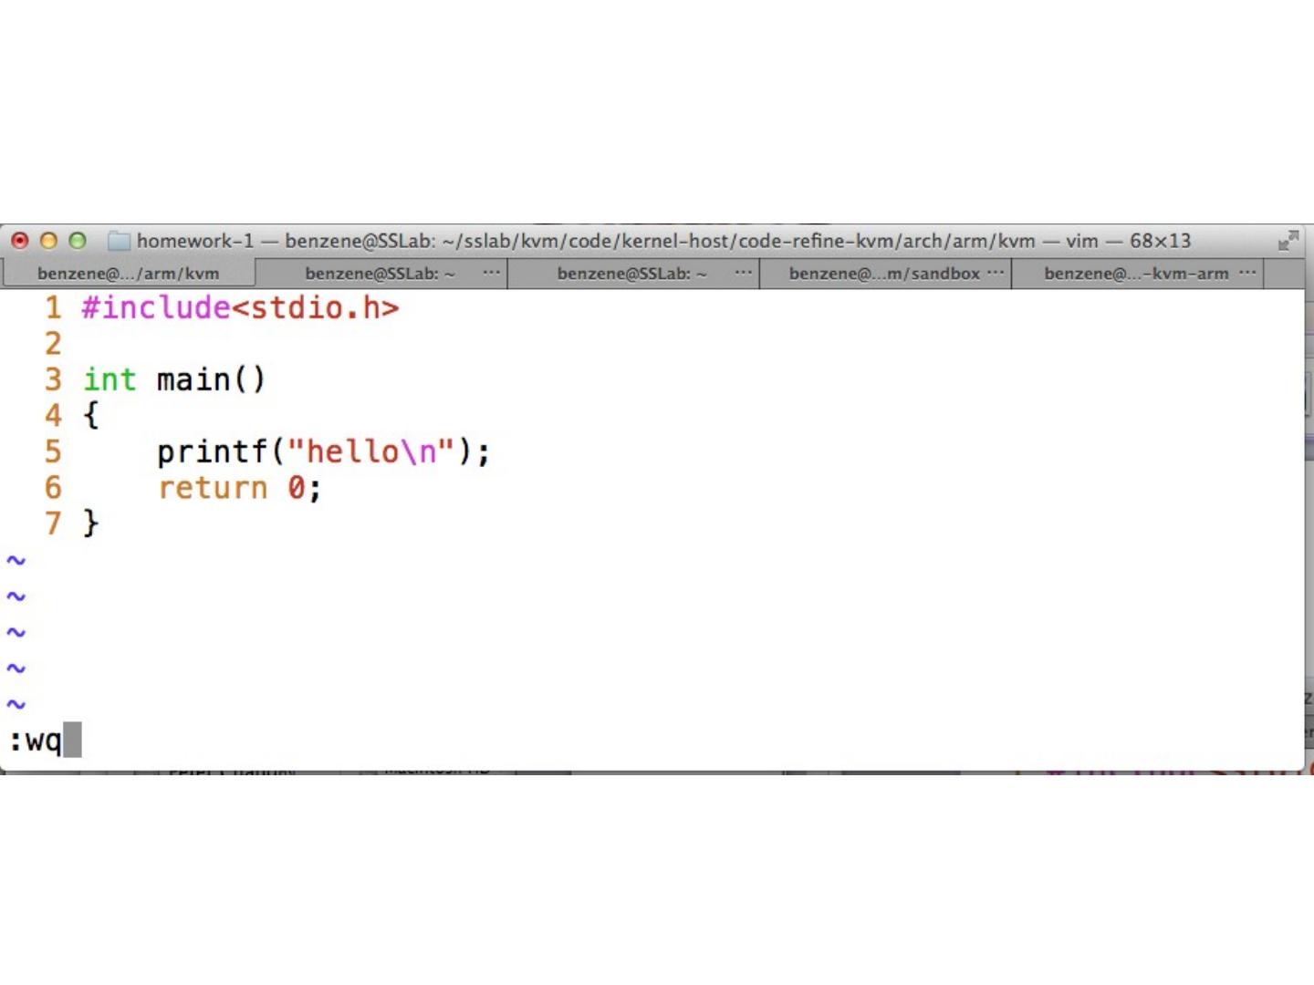
Task: Click the closing brace on line 7
Action: pos(90,524)
